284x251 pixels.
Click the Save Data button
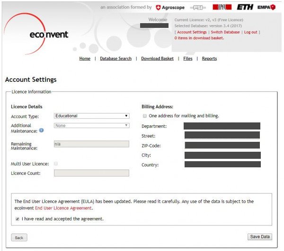[260, 237]
